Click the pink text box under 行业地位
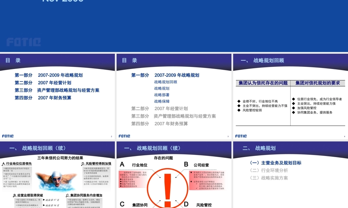The width and height of the screenshot is (348, 208). point(133,179)
